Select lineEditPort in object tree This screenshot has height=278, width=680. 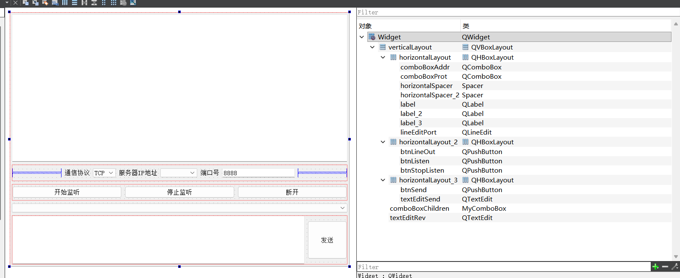click(x=418, y=132)
